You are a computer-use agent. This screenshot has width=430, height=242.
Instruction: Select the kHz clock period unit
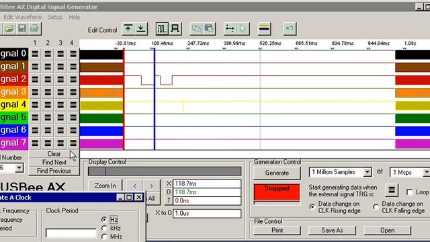104,228
